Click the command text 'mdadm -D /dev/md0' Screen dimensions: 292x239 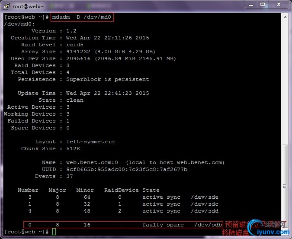82,17
